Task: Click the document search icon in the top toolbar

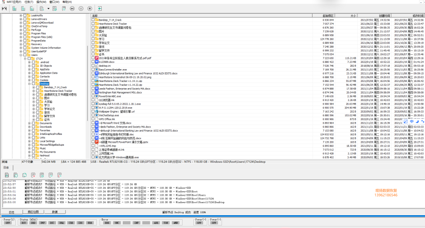Action: coord(42,9)
